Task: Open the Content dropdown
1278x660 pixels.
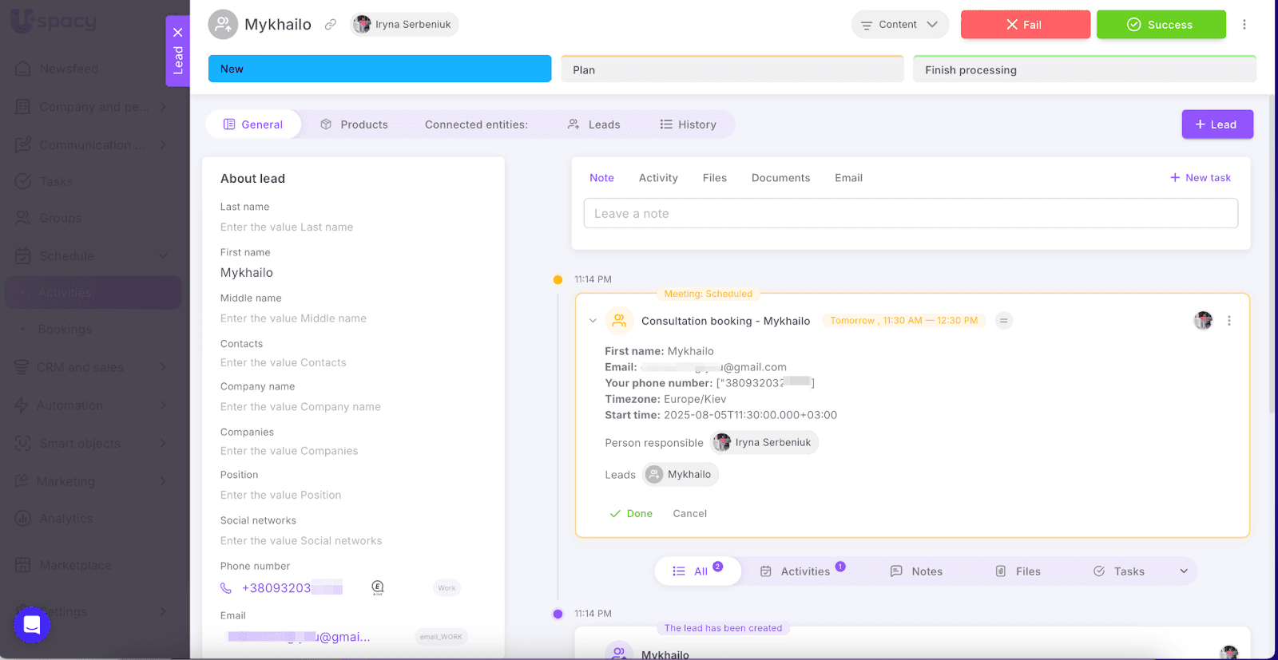Action: (x=899, y=25)
